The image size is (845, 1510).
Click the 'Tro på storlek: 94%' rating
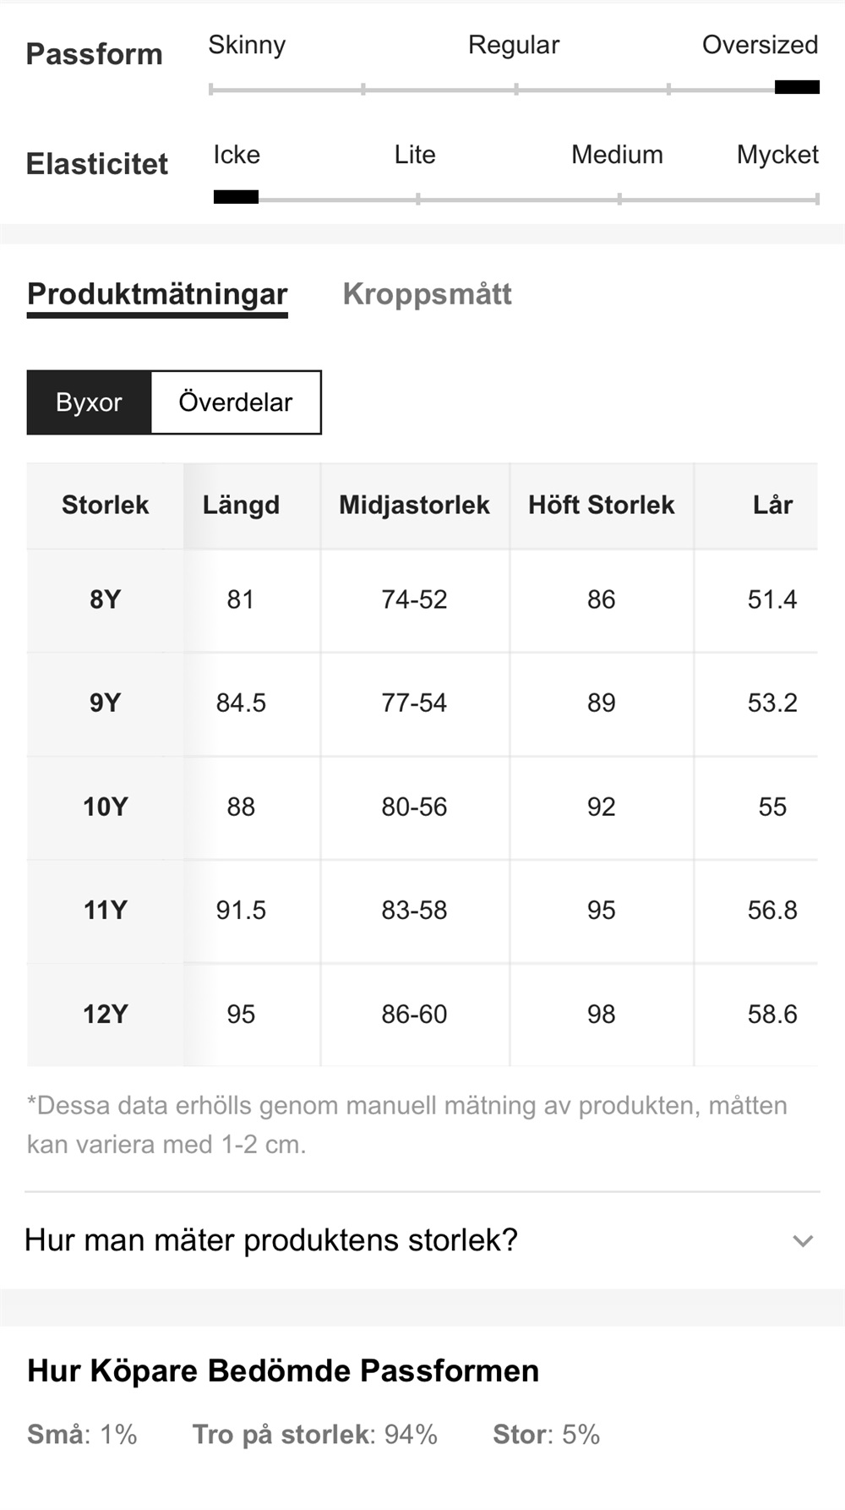[314, 1435]
